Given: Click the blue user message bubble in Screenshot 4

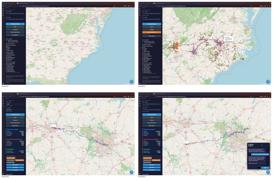Looking at the screenshot, I should 260,154.
